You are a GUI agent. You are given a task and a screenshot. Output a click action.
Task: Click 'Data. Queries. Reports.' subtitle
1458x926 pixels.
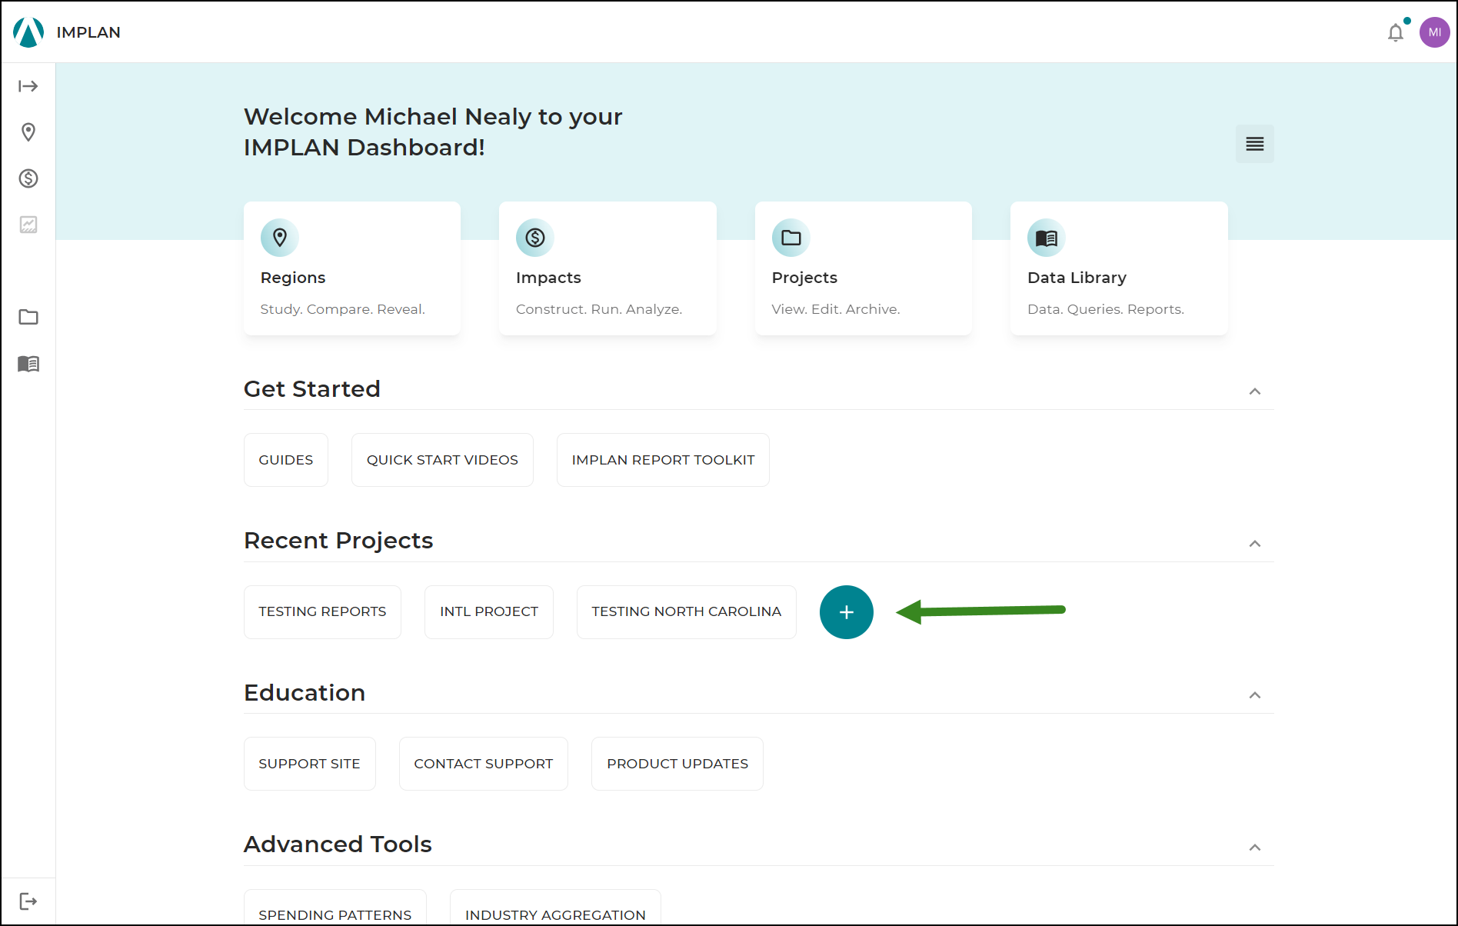pyautogui.click(x=1106, y=309)
